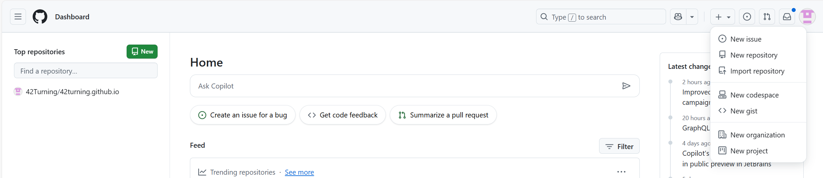Select New codespace from the menu
Image resolution: width=823 pixels, height=178 pixels.
pos(754,95)
